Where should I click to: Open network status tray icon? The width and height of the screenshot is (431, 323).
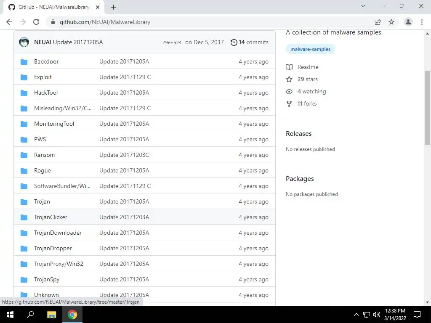tap(367, 315)
